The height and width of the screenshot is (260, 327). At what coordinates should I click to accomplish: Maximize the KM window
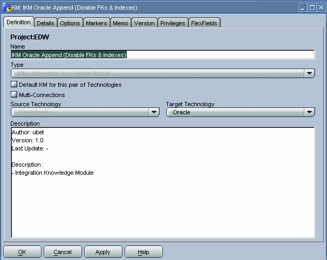coord(312,8)
